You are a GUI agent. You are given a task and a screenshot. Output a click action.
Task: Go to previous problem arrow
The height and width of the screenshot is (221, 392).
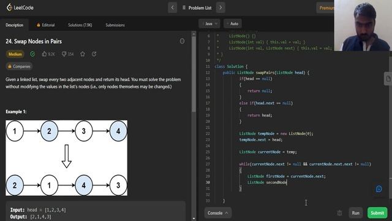[x=173, y=8]
